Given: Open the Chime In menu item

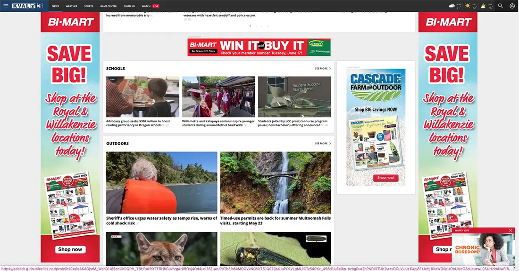Looking at the screenshot, I should [129, 6].
